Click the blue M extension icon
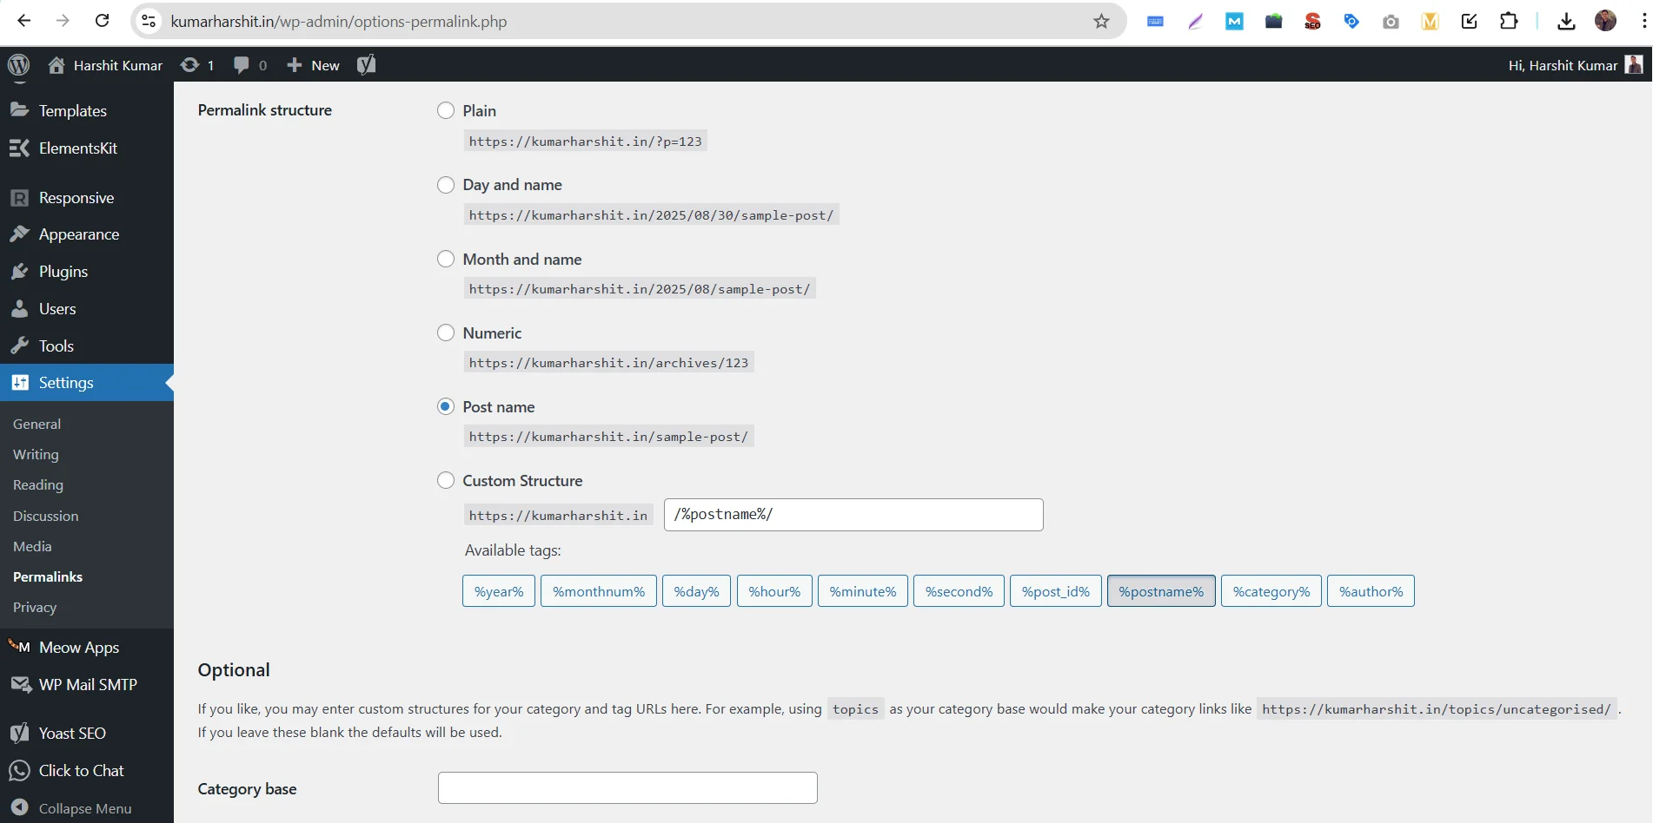 pyautogui.click(x=1234, y=22)
